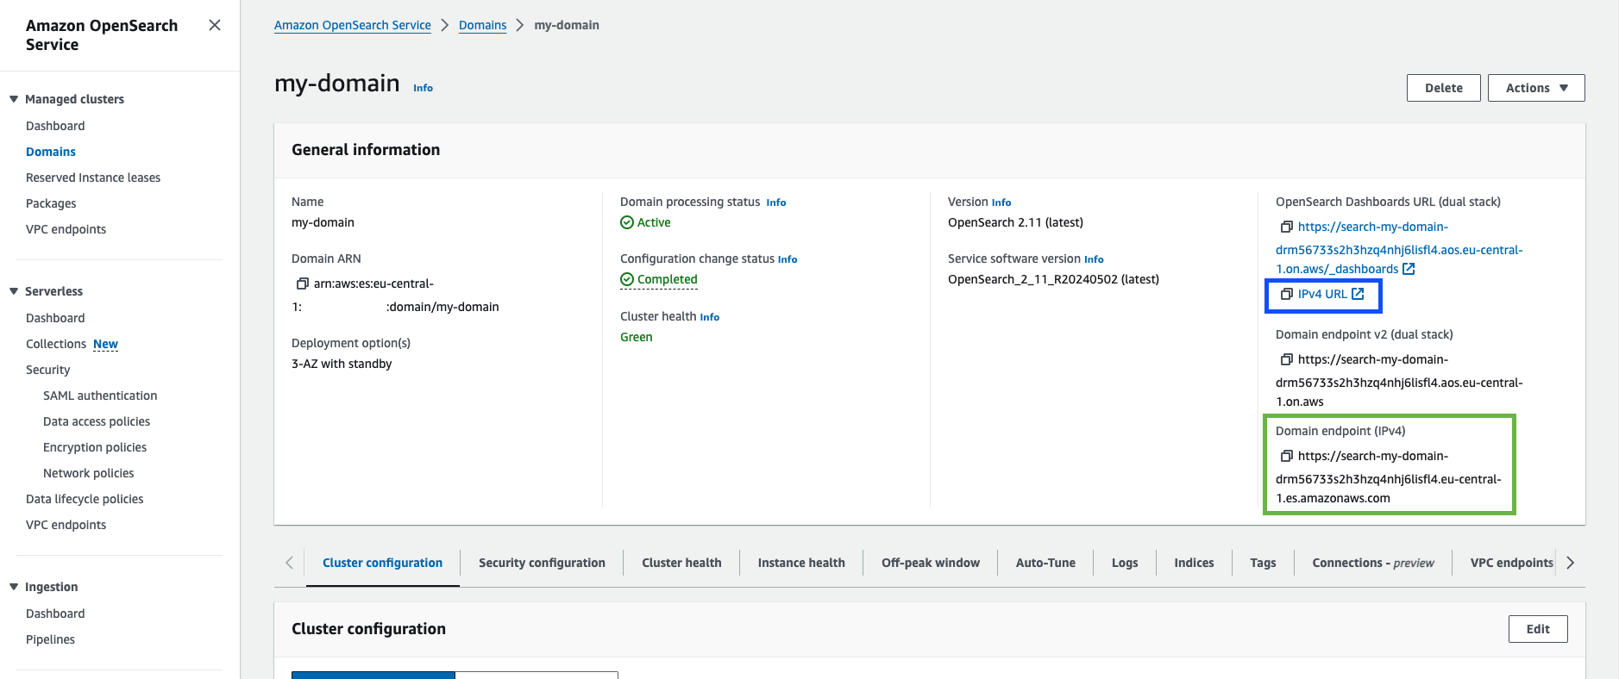
Task: Open the Actions dropdown menu
Action: pyautogui.click(x=1536, y=88)
